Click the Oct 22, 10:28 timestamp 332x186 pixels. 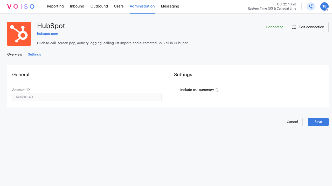(x=287, y=4)
